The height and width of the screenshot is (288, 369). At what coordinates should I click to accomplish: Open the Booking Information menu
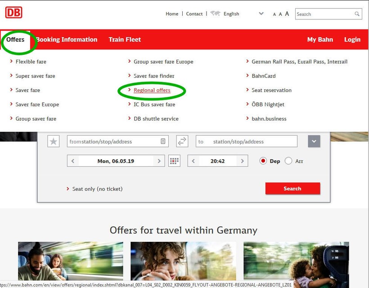[x=67, y=39]
